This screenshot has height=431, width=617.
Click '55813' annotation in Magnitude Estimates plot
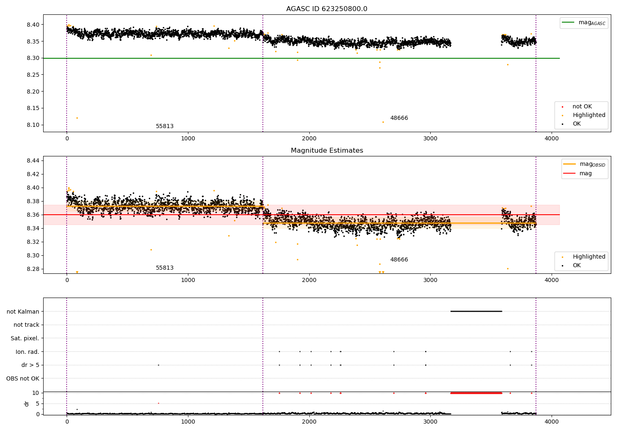165,268
